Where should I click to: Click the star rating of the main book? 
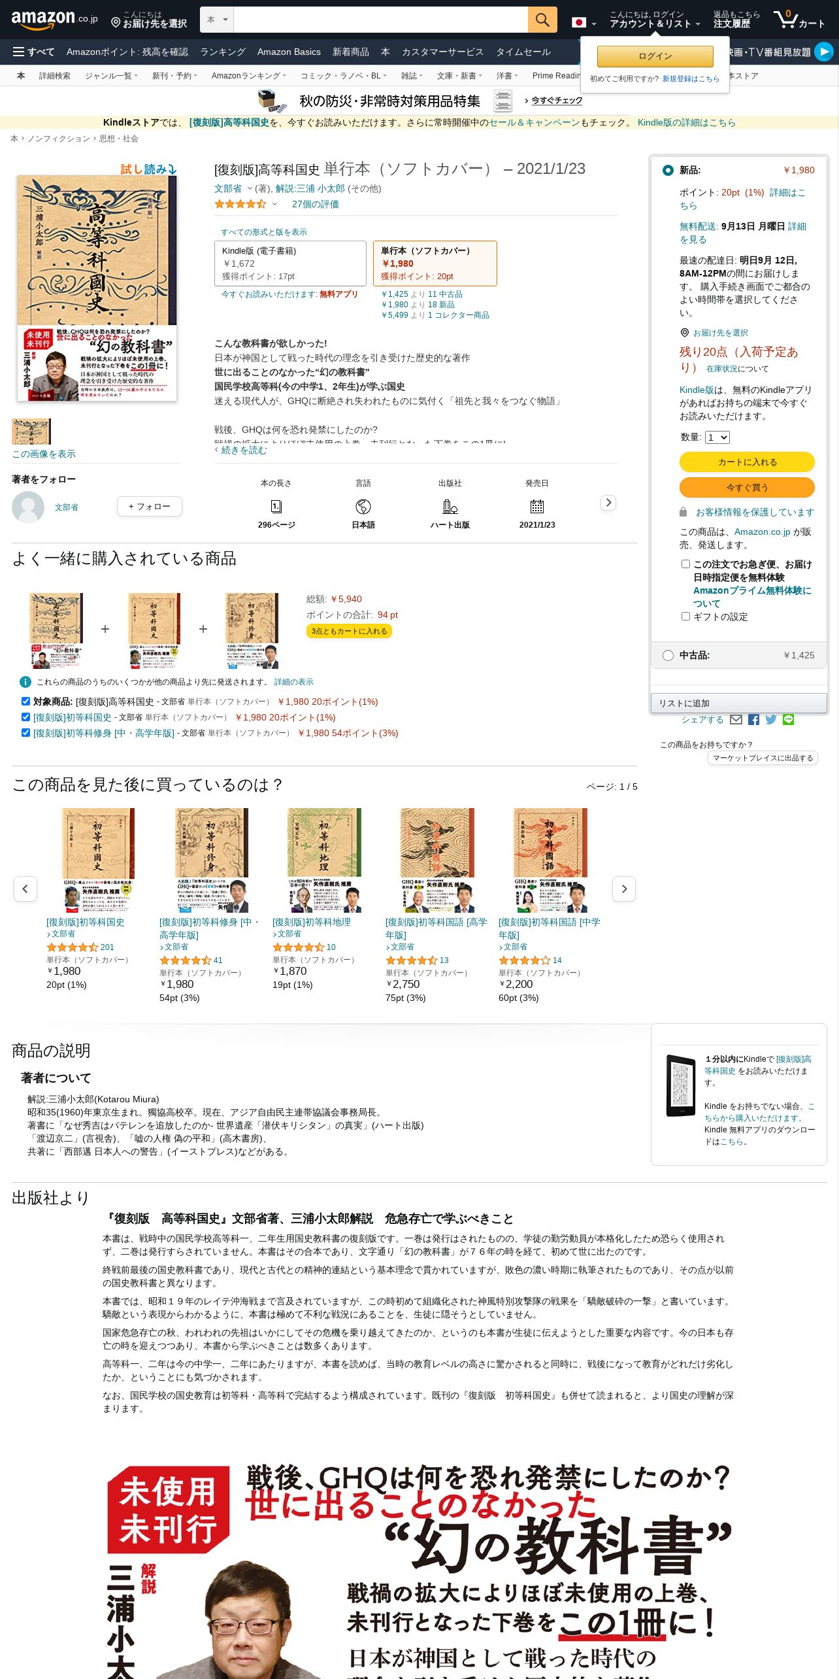[x=240, y=204]
